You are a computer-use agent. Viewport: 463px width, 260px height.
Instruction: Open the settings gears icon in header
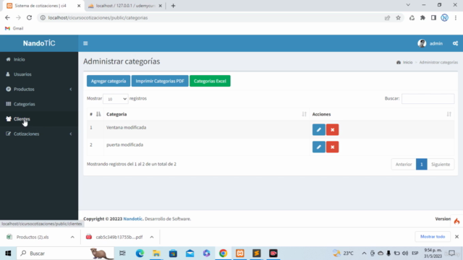pyautogui.click(x=455, y=43)
